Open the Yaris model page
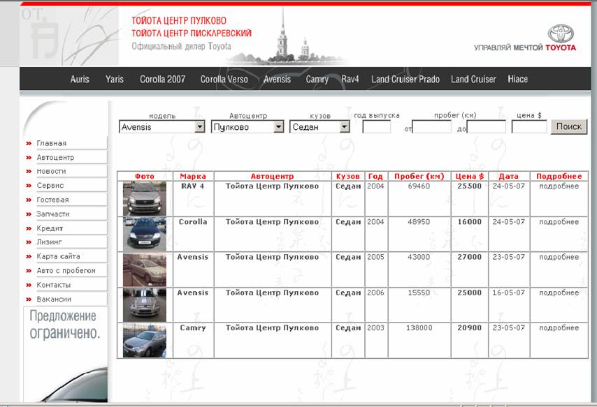The height and width of the screenshot is (407, 597). [x=115, y=79]
